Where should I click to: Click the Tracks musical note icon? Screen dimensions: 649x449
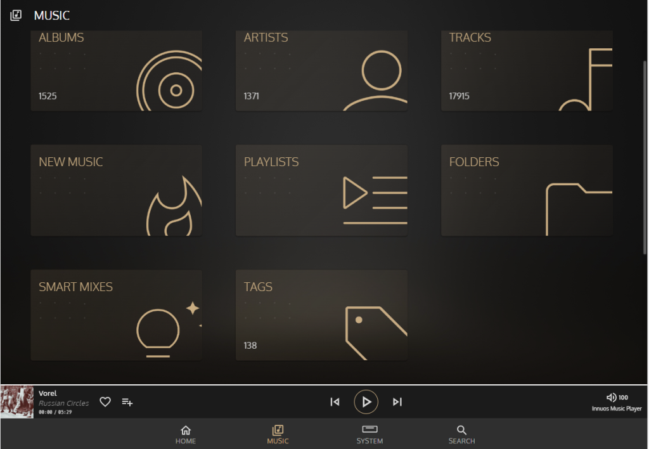click(x=586, y=79)
